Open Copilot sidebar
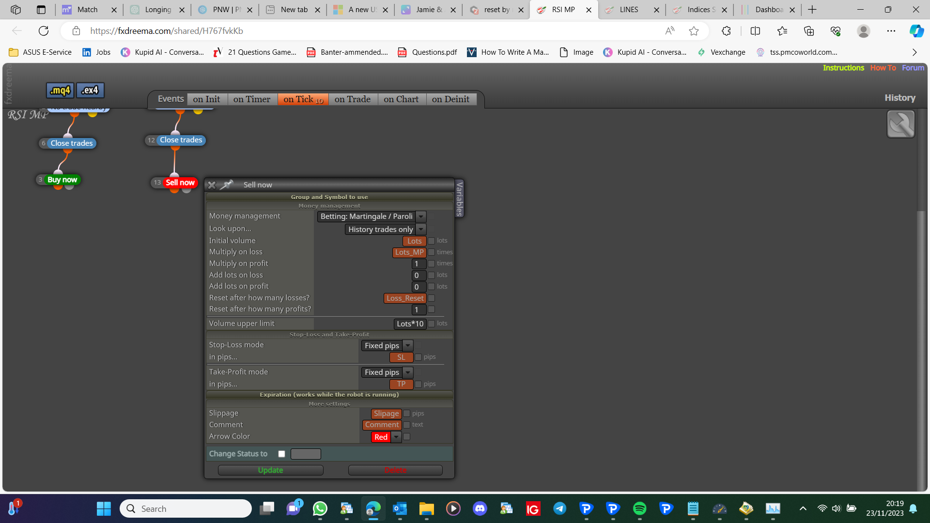The image size is (930, 523). coord(916,31)
